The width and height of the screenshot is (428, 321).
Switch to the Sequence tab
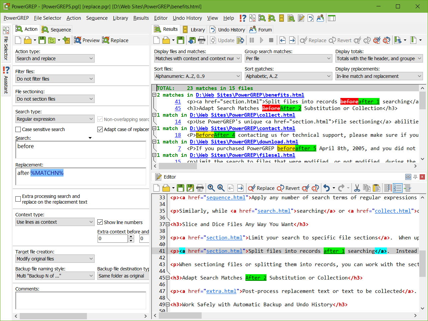56,30
